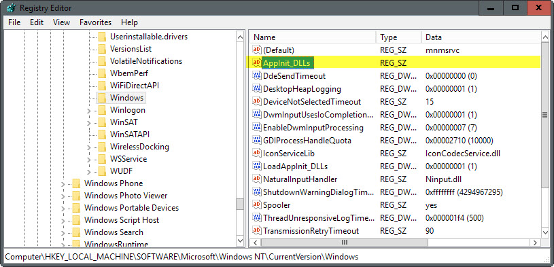Click the DWORD icon beside DwmInputUsesIoCompletion

pos(256,114)
